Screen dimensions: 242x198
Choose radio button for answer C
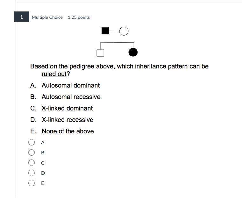tap(32, 163)
